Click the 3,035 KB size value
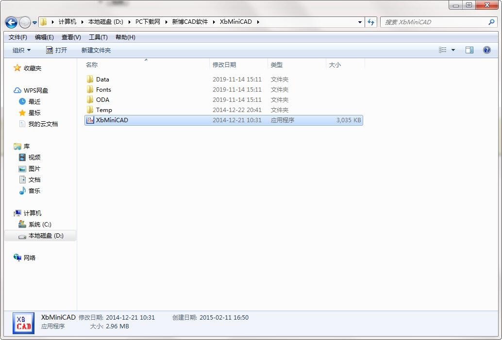This screenshot has height=340, width=502. 349,120
